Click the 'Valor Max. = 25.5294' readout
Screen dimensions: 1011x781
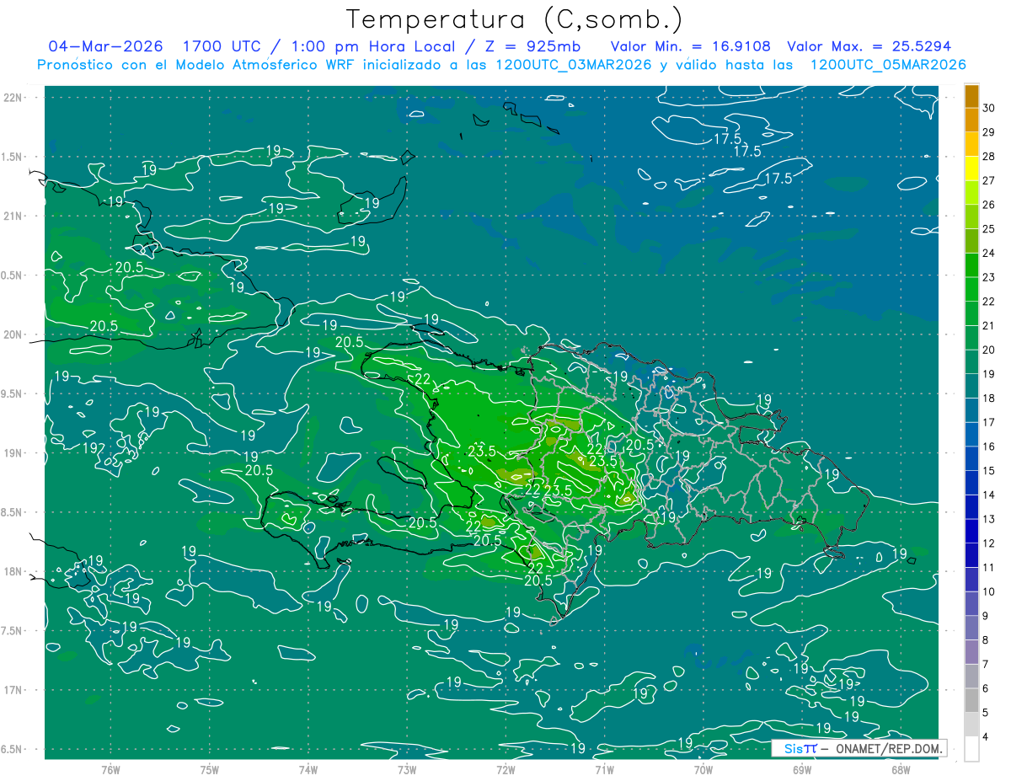869,46
